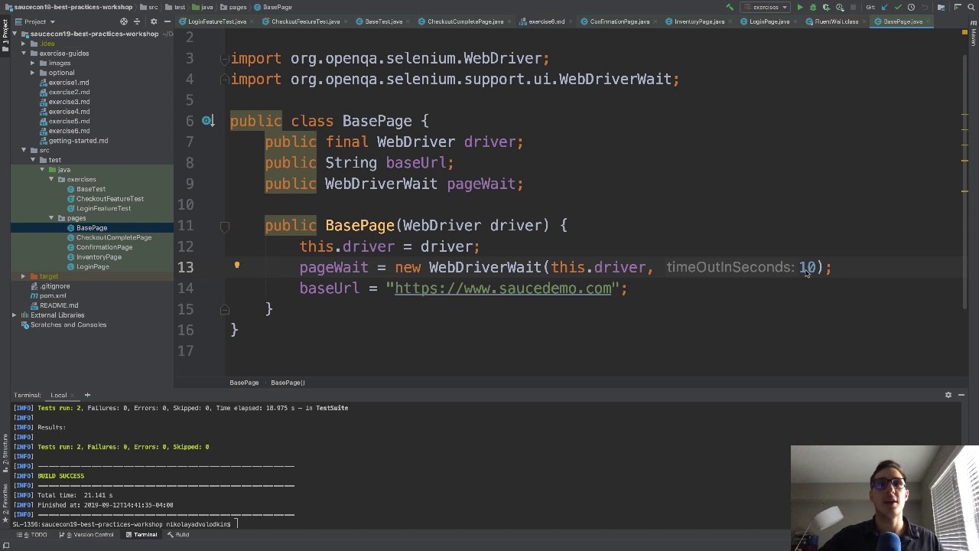The height and width of the screenshot is (551, 979).
Task: Click the yellow lightbulb intention icon
Action: (x=237, y=265)
